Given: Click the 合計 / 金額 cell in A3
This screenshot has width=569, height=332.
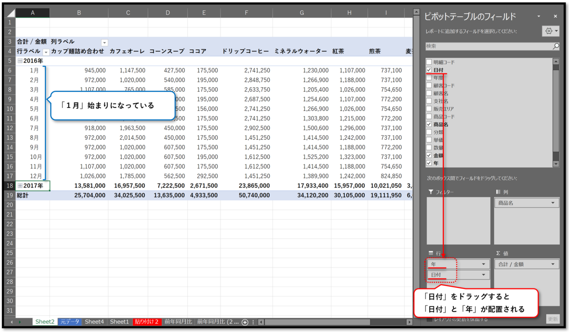Looking at the screenshot, I should pos(33,42).
